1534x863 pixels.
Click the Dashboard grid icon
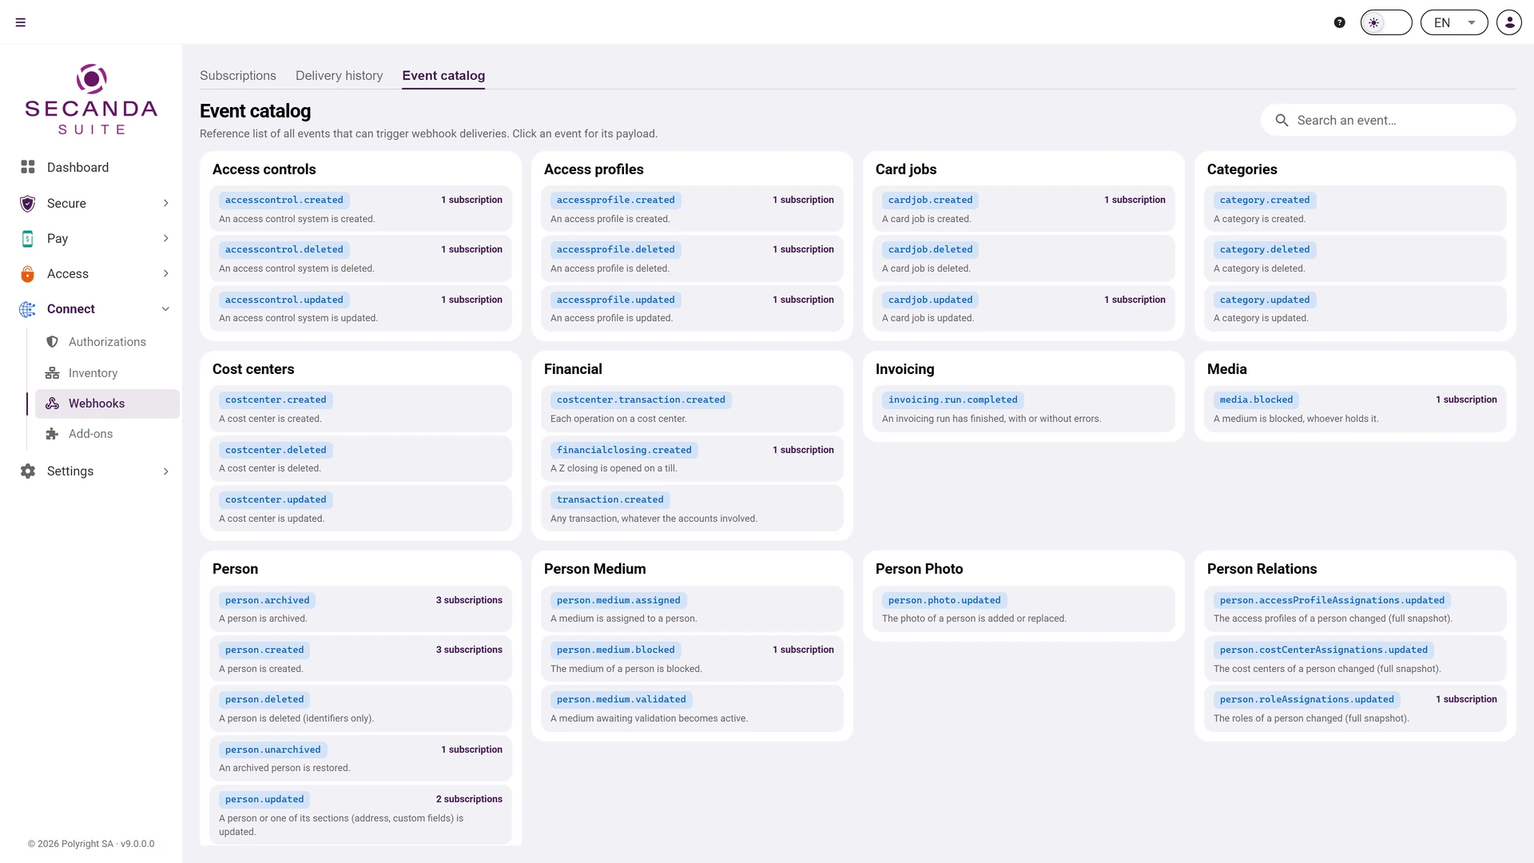point(28,167)
